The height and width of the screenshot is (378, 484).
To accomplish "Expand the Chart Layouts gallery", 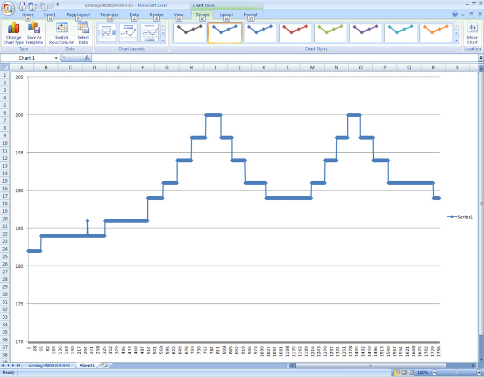I will tap(163, 40).
